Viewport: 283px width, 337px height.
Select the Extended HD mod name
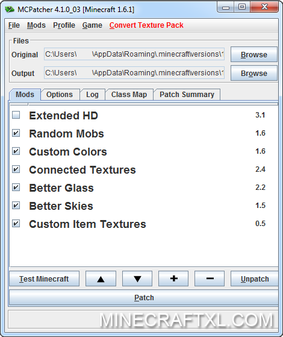[64, 115]
